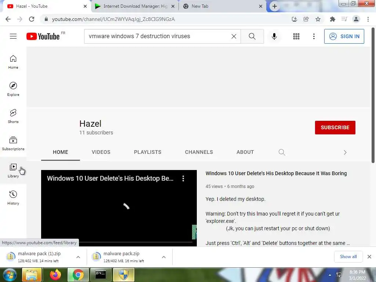Click the browser forward arrow
The height and width of the screenshot is (282, 376).
point(20,19)
